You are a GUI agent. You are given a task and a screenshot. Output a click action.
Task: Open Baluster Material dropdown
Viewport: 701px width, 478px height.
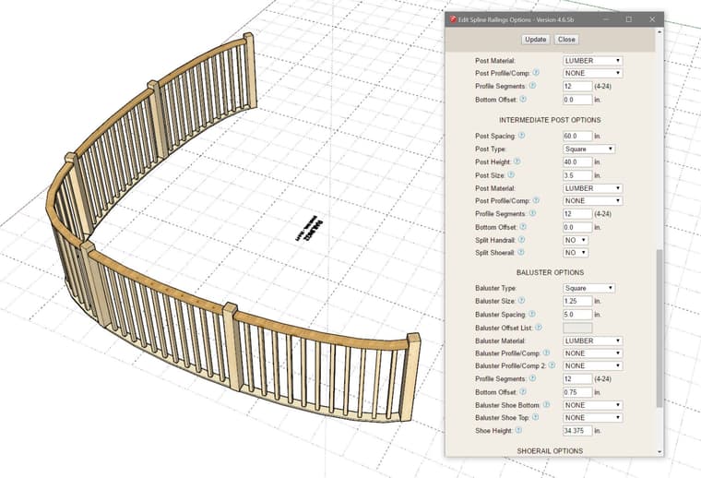click(592, 341)
